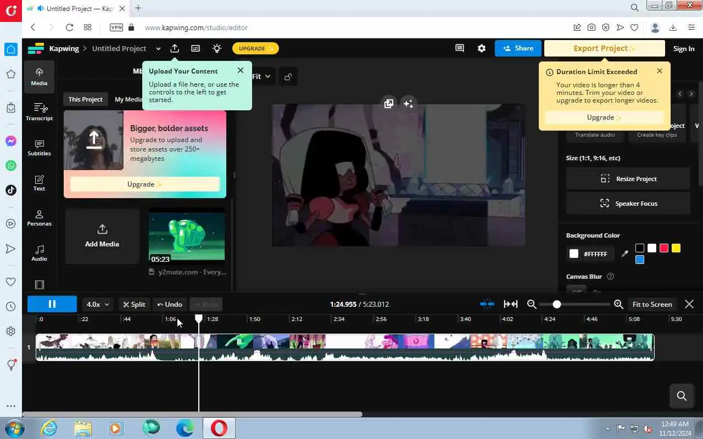Click the timeline zoom slider handle
703x439 pixels.
tap(557, 304)
